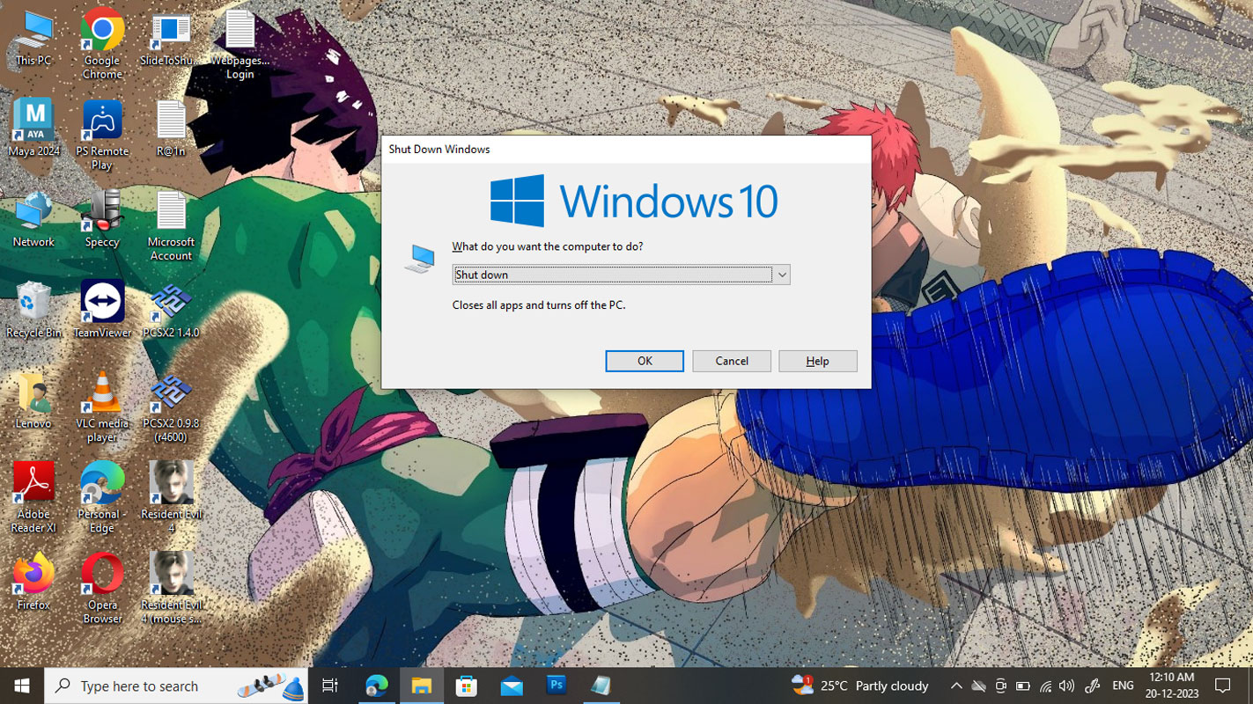Switch the ENG input language
Viewport: 1253px width, 704px height.
pyautogui.click(x=1123, y=686)
